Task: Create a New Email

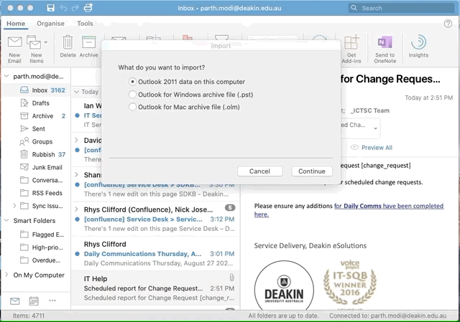Action: point(14,49)
